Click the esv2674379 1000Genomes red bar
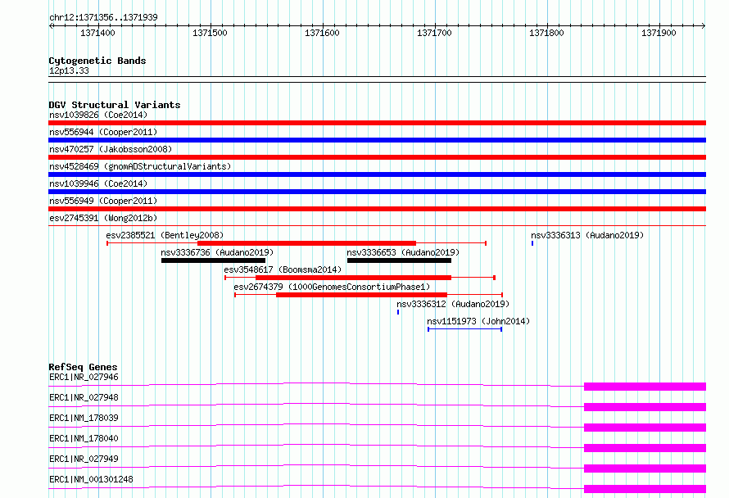This screenshot has width=729, height=498. pyautogui.click(x=361, y=295)
